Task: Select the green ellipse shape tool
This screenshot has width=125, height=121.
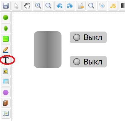Action: 6,28
